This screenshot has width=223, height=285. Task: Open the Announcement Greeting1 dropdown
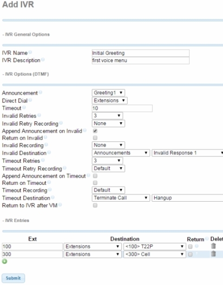pos(108,93)
